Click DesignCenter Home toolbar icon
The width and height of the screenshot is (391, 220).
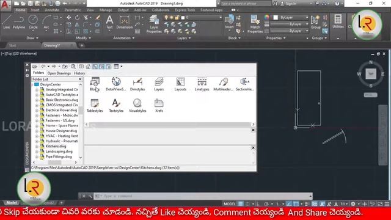tap(88, 67)
